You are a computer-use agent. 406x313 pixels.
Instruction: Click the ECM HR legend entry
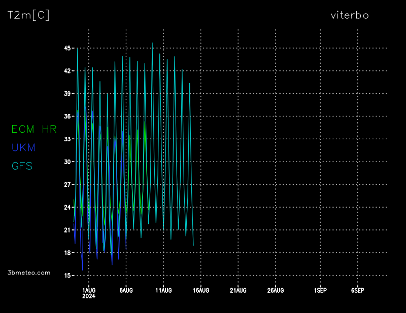34,129
